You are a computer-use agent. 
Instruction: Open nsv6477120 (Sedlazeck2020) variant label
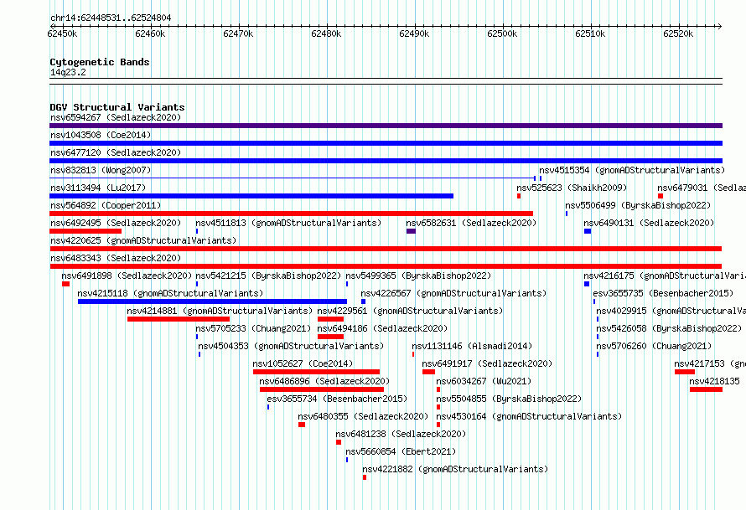pos(116,152)
